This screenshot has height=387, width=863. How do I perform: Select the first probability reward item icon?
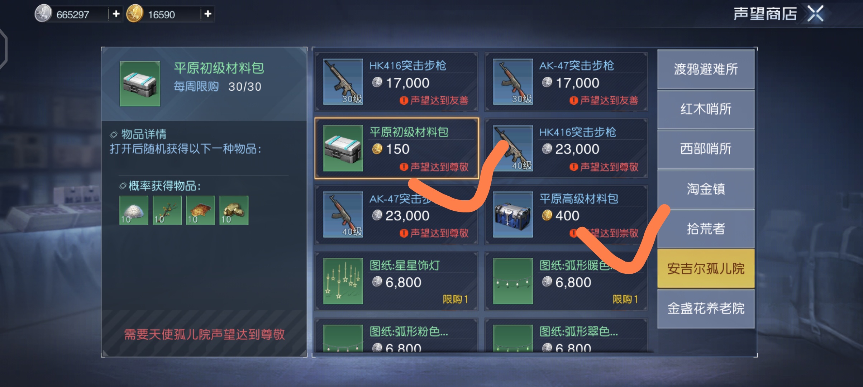134,210
